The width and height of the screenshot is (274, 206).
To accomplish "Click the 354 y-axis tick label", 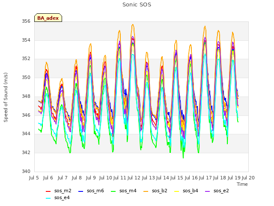I will tap(26, 40).
